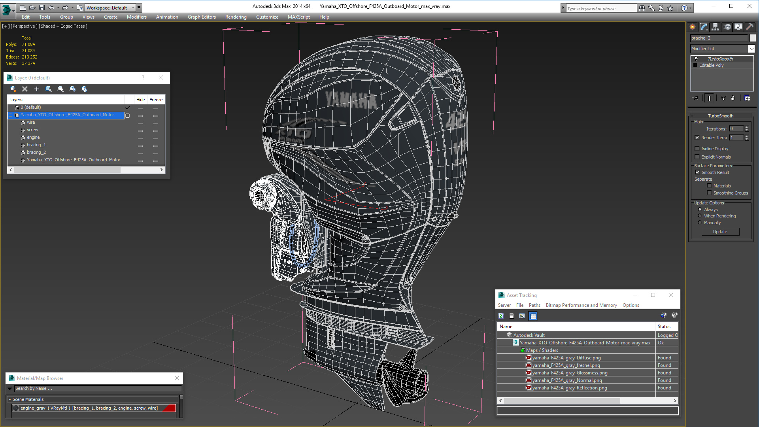Select Manually update option
The width and height of the screenshot is (759, 427).
700,223
